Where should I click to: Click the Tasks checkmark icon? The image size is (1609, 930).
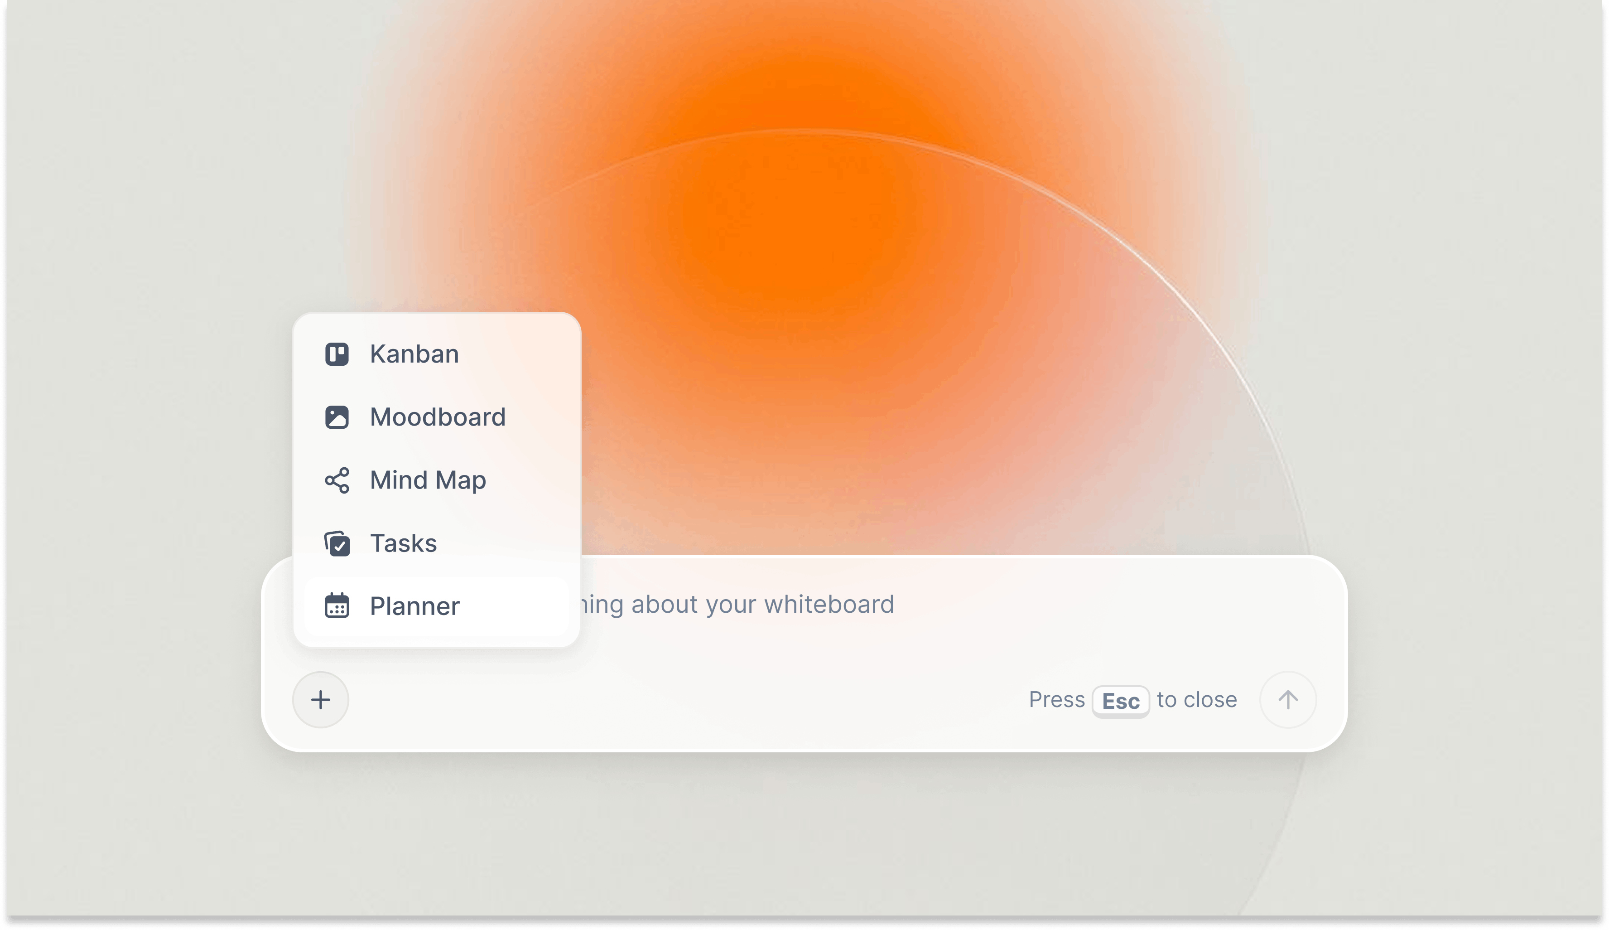337,542
